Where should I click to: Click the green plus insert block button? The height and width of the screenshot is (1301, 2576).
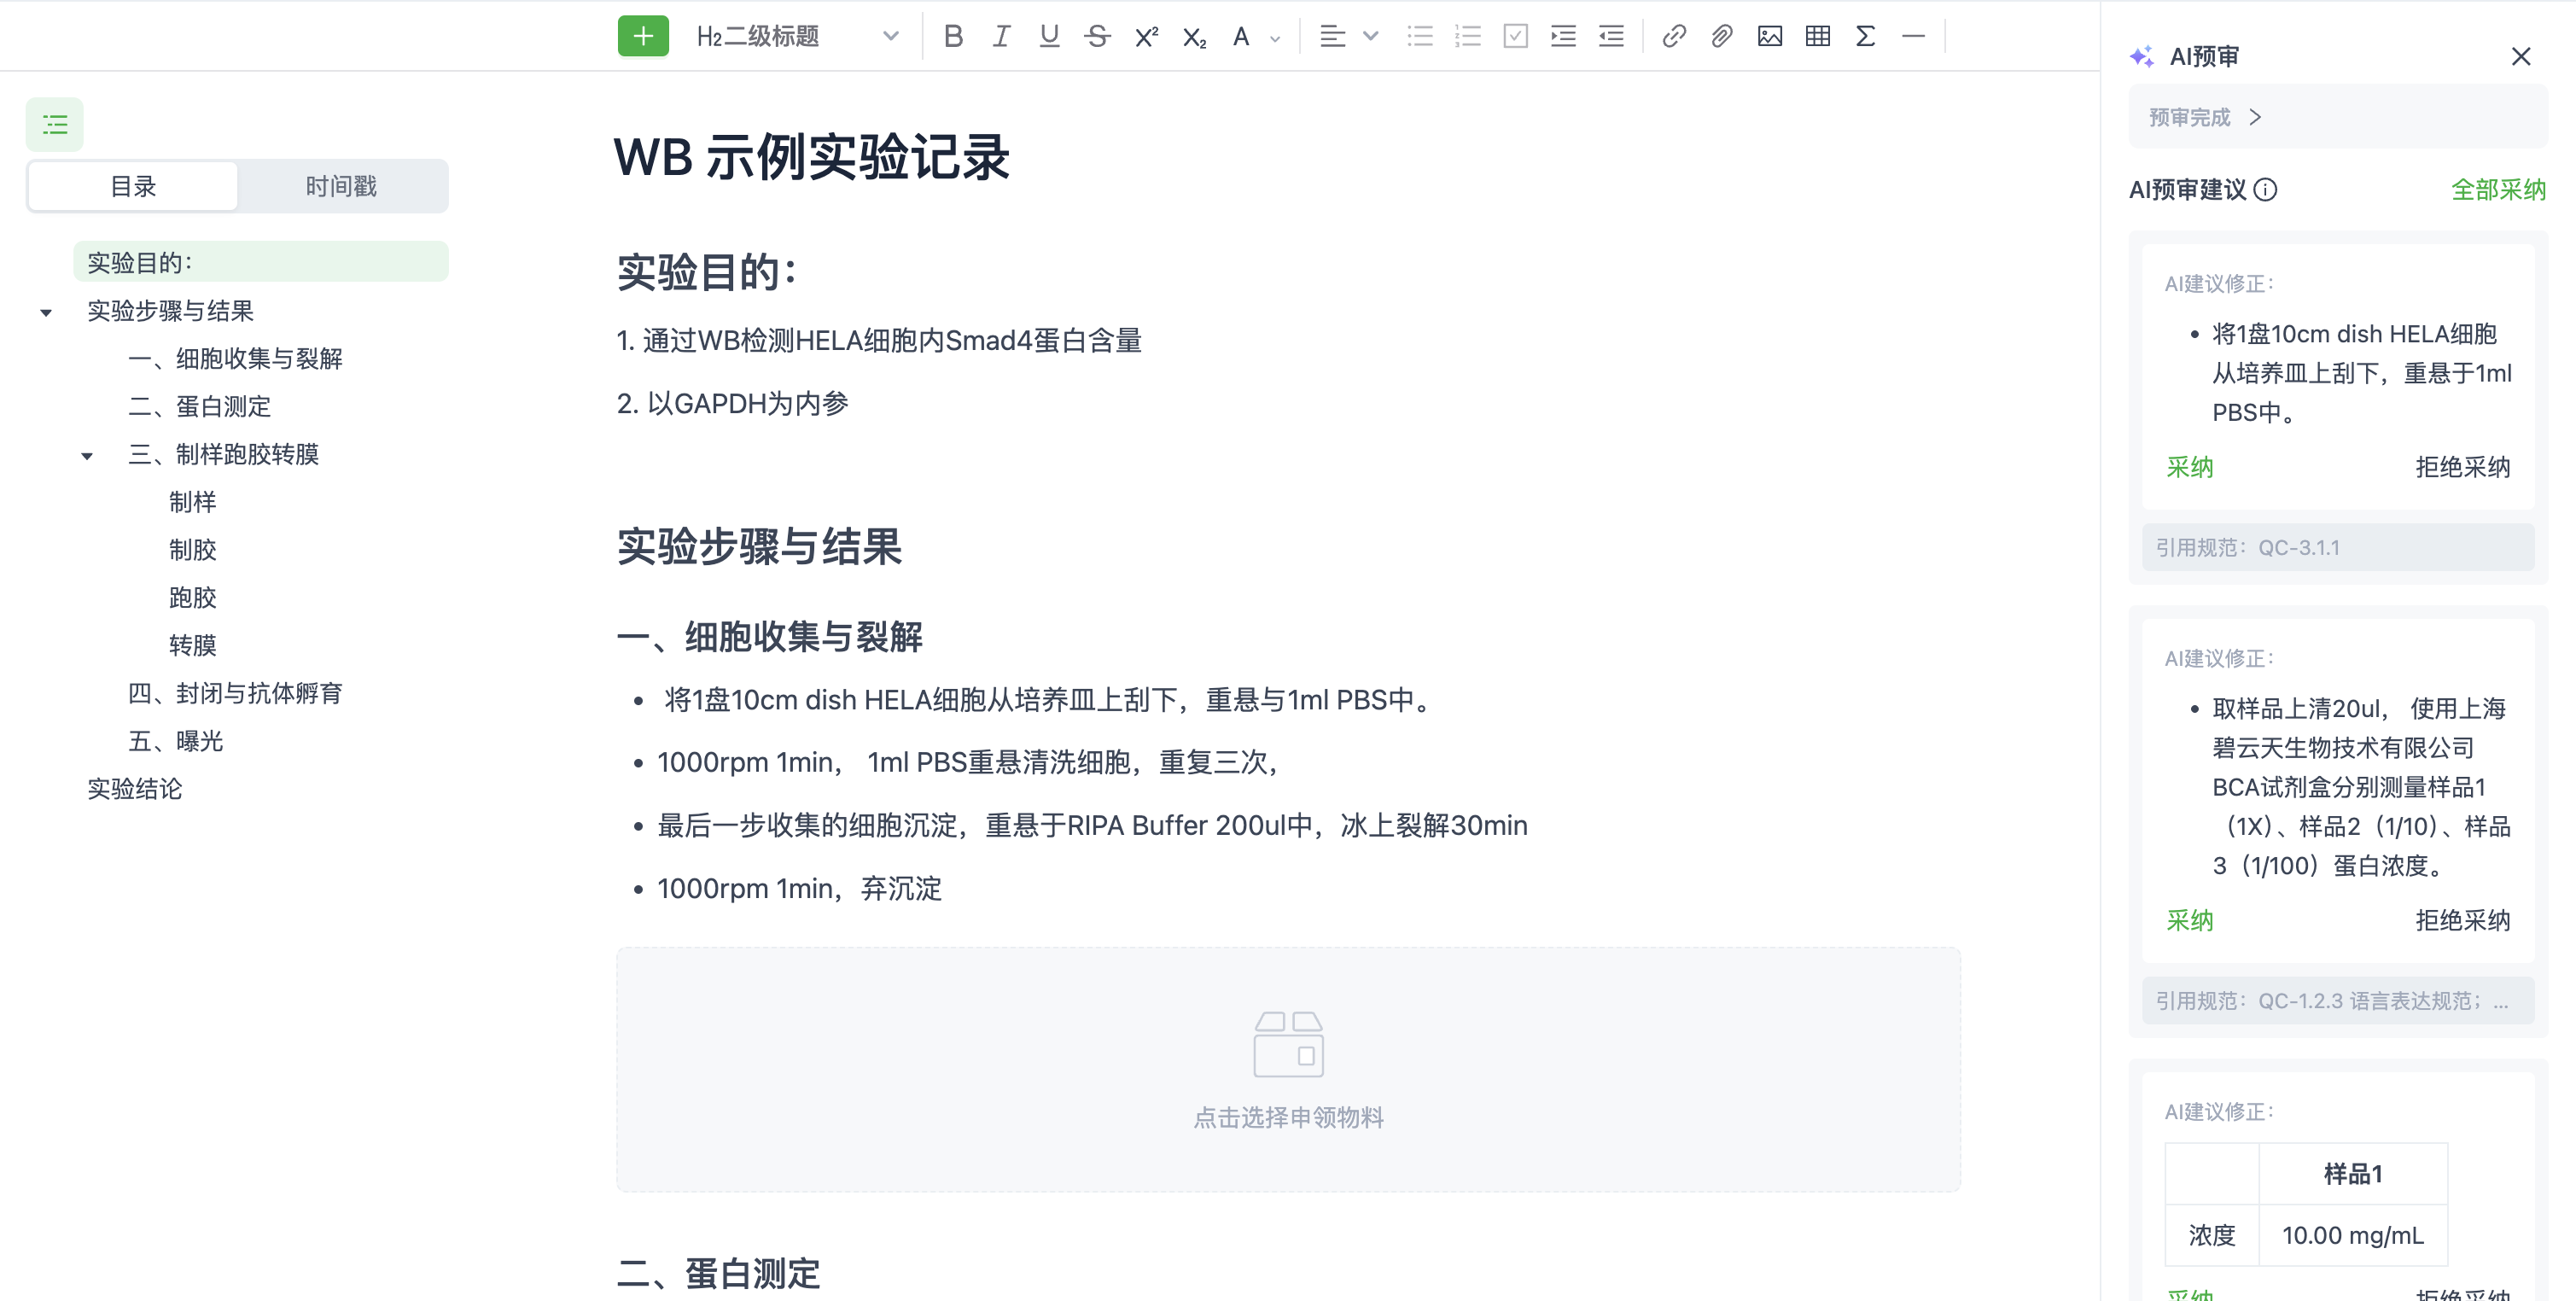(643, 35)
